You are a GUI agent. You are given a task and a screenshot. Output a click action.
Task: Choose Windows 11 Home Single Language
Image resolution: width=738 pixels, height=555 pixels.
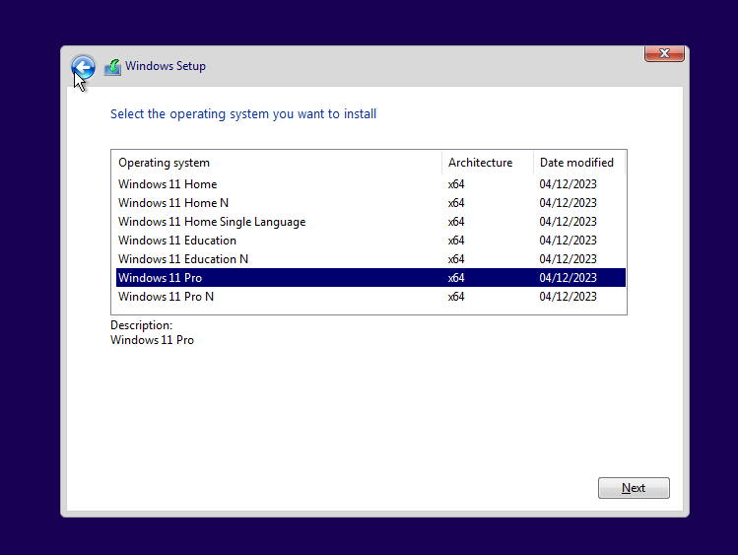click(212, 222)
